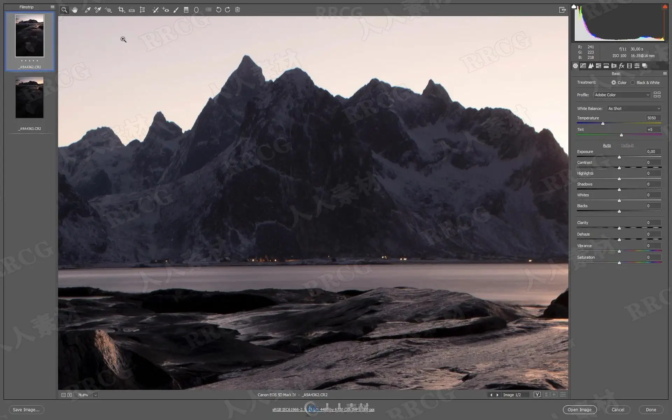Click the Shadows value field
The image size is (672, 420).
(653, 184)
